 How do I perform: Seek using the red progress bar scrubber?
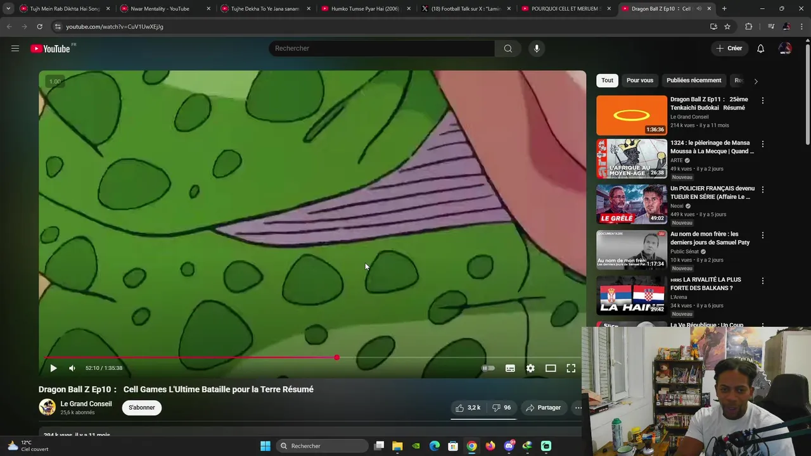point(336,358)
